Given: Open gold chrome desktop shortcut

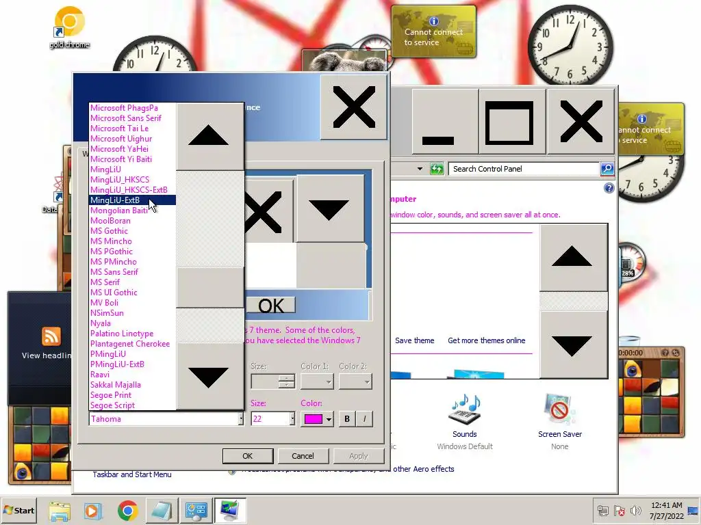Looking at the screenshot, I should (69, 27).
